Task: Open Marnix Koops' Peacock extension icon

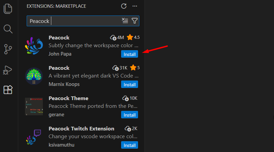Action: coord(34,76)
